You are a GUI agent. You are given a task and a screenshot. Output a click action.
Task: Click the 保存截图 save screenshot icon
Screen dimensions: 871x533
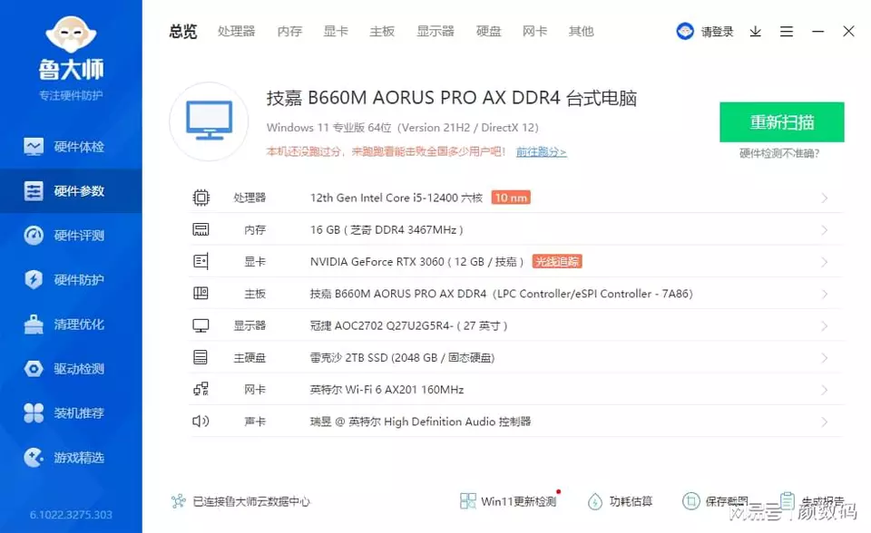click(691, 501)
